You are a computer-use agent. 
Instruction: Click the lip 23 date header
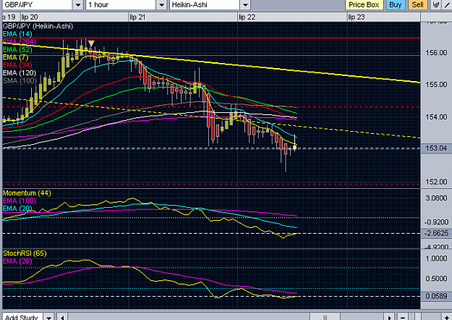coord(357,17)
